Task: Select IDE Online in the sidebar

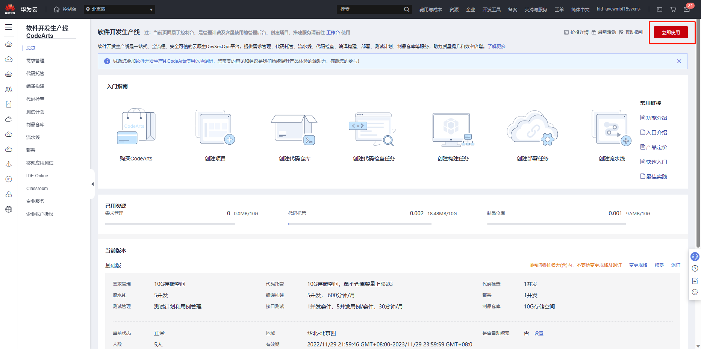Action: (x=37, y=176)
